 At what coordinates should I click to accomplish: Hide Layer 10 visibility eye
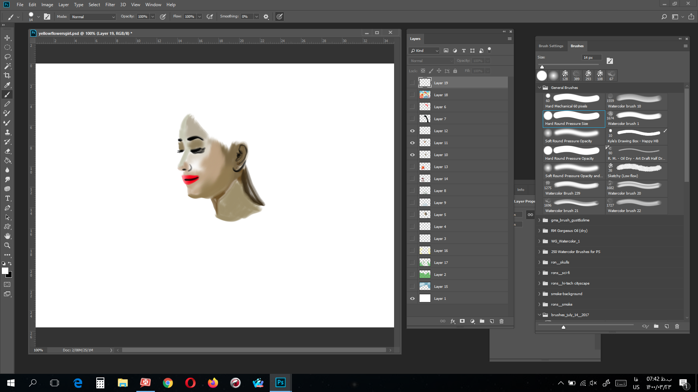(412, 155)
